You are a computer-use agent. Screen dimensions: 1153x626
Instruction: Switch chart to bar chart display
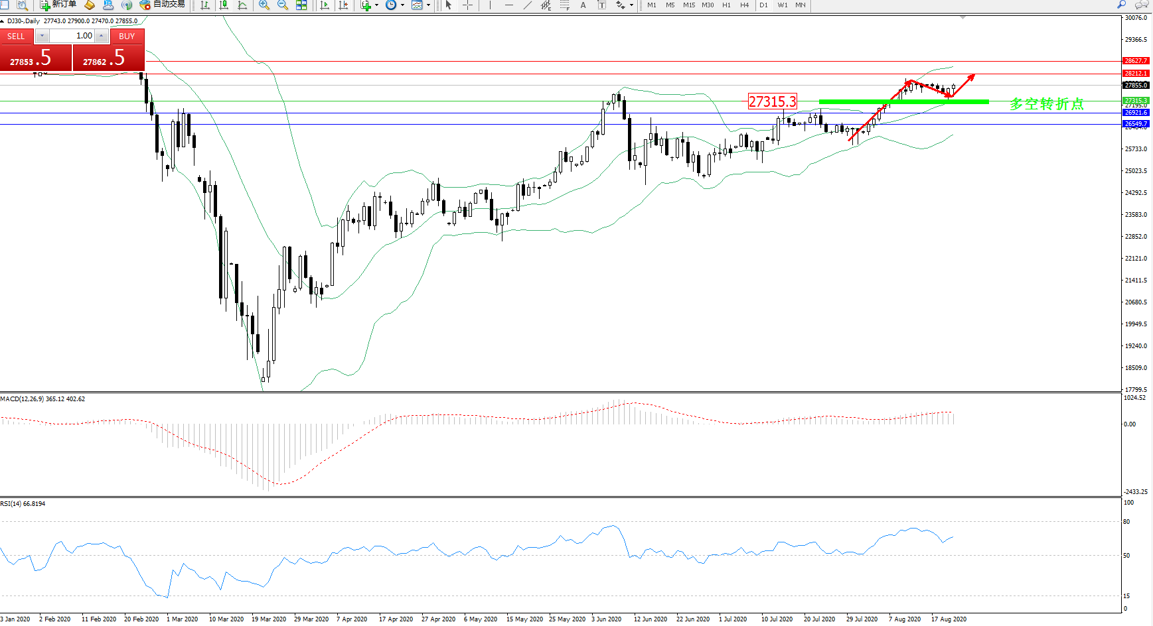point(205,5)
